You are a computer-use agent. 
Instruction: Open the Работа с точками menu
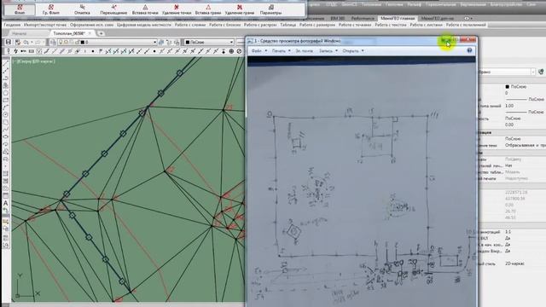(x=355, y=25)
